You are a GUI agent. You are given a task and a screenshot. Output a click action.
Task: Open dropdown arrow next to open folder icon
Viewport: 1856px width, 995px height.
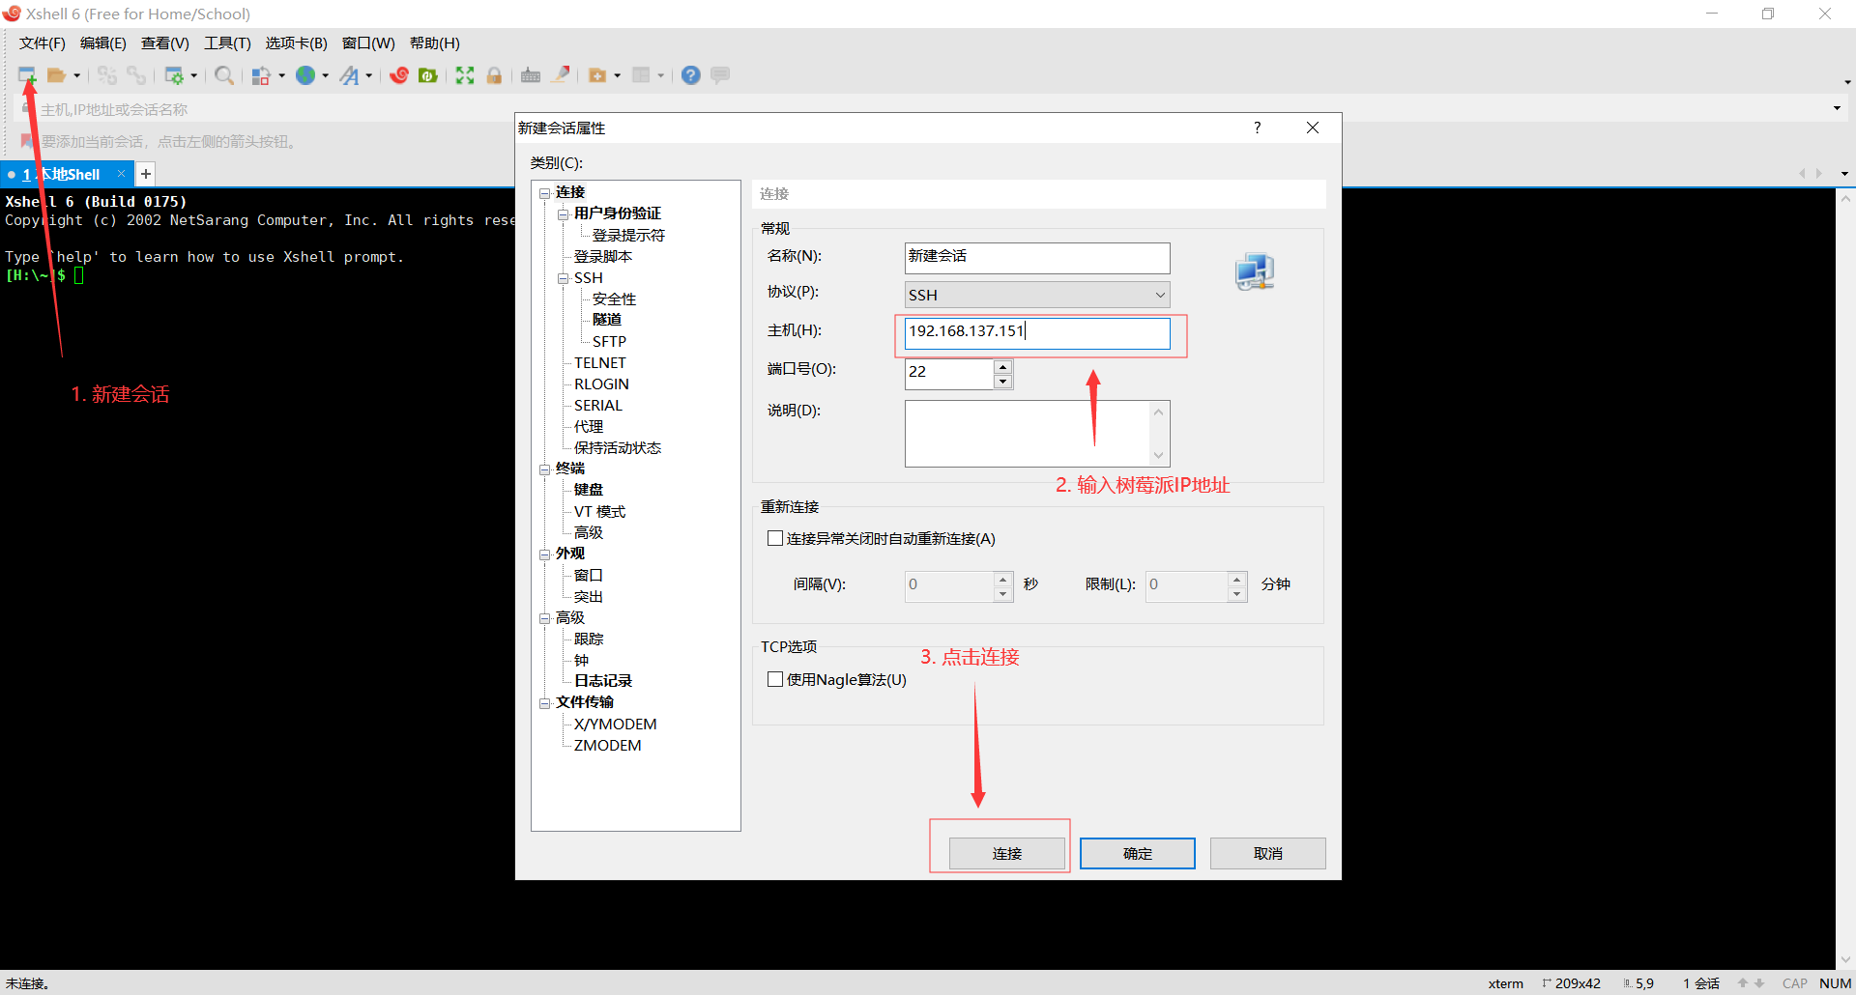tap(76, 75)
